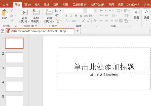
Task: Click the distributed alignment icon
Action: (x=121, y=21)
